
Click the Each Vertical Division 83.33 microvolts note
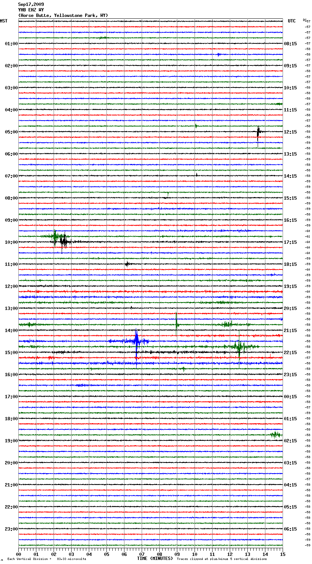tap(47, 559)
